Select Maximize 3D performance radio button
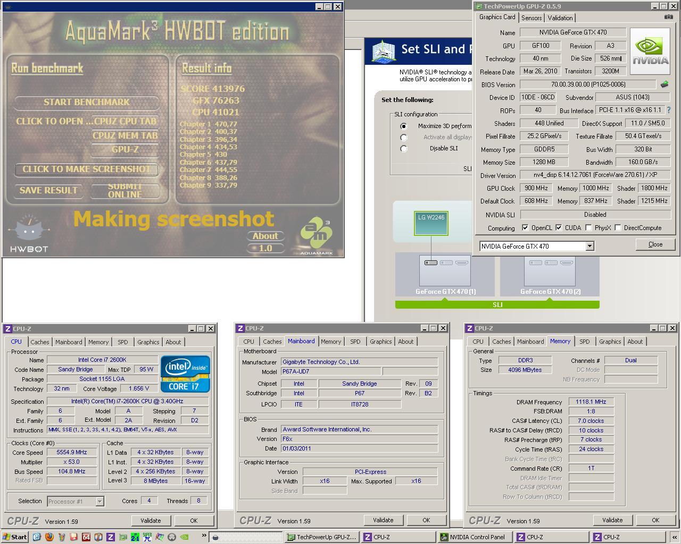 tap(404, 126)
